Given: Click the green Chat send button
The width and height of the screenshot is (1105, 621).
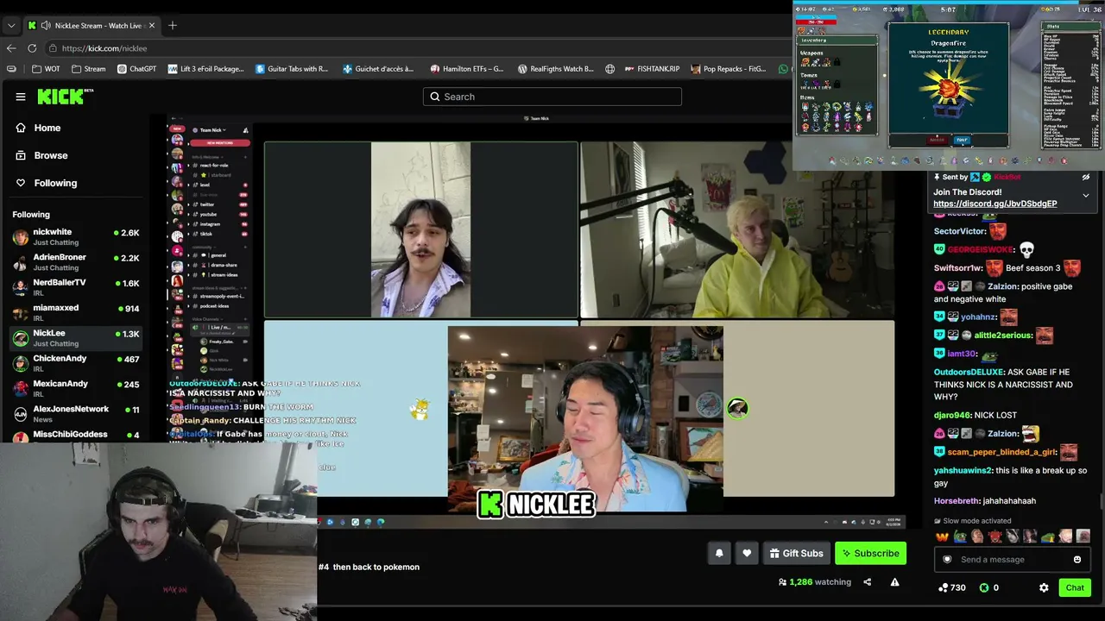Looking at the screenshot, I should pyautogui.click(x=1075, y=587).
